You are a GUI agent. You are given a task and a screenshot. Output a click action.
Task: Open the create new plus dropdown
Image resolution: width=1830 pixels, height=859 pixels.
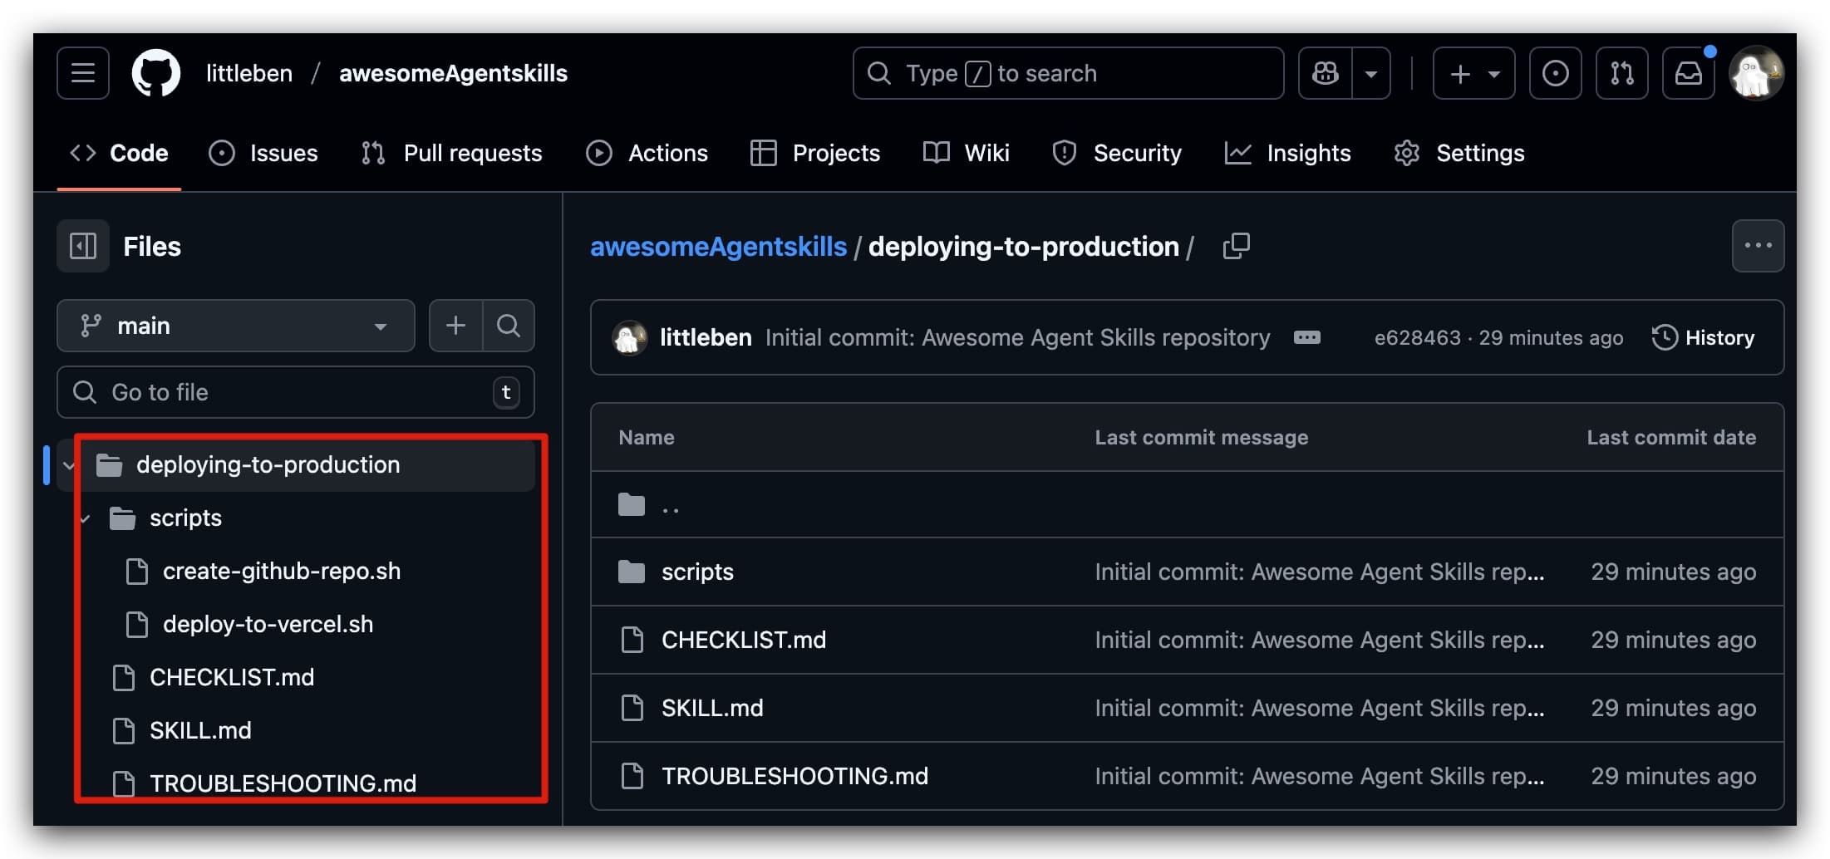[x=1473, y=73]
